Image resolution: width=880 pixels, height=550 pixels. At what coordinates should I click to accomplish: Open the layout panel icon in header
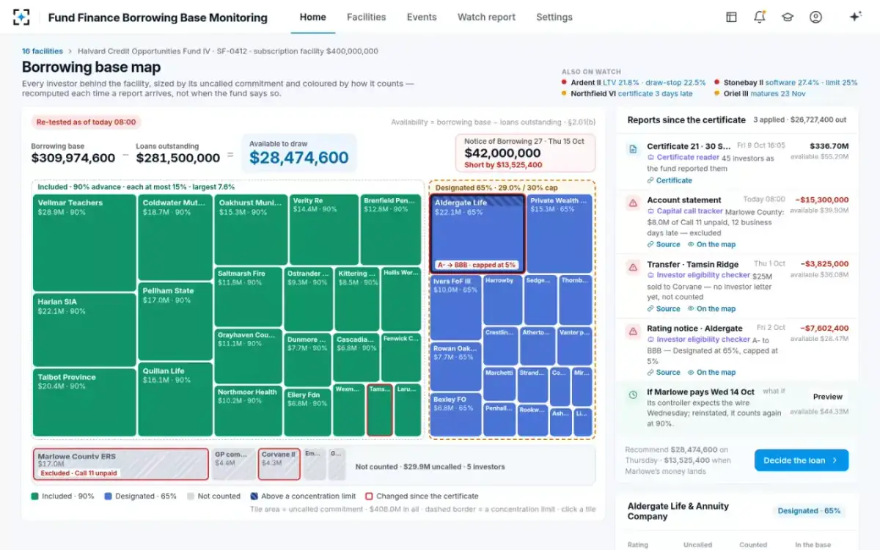[x=731, y=17]
